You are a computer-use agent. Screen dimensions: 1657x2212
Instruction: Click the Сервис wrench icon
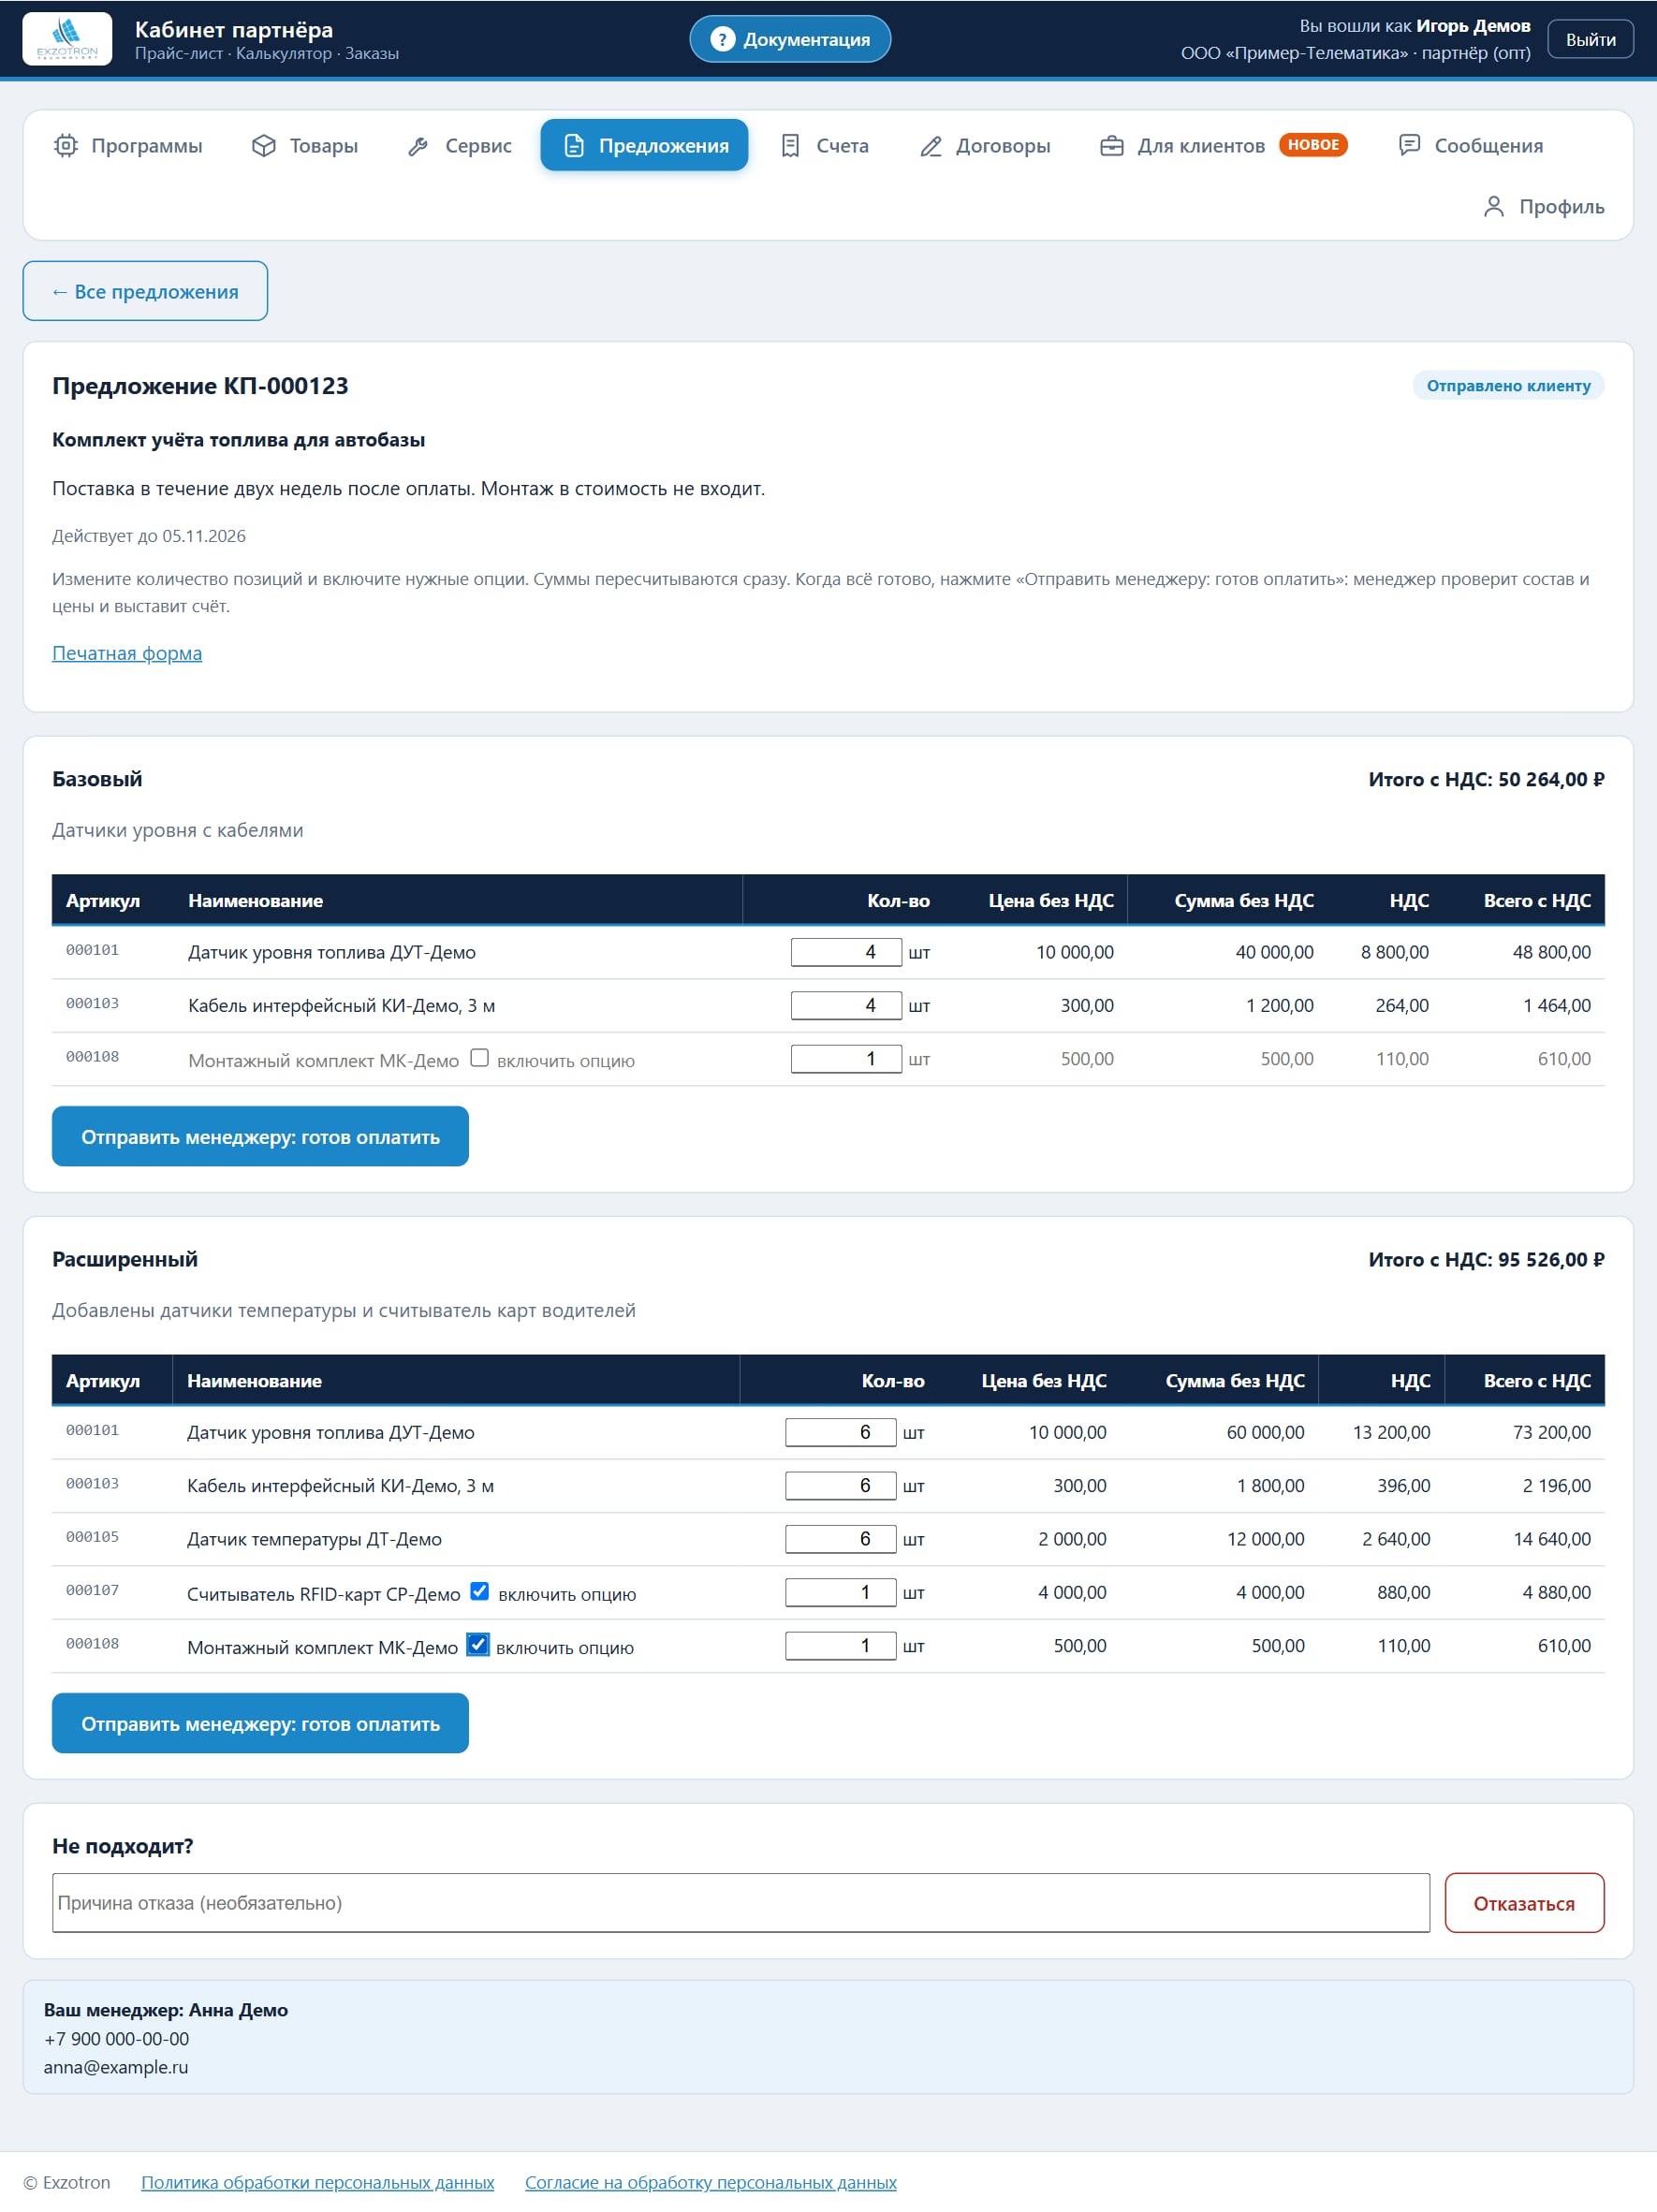coord(418,146)
